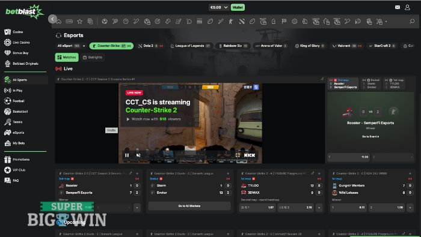Click the Tennis sidebar icon
Screen dimensions: 421x237
point(7,122)
